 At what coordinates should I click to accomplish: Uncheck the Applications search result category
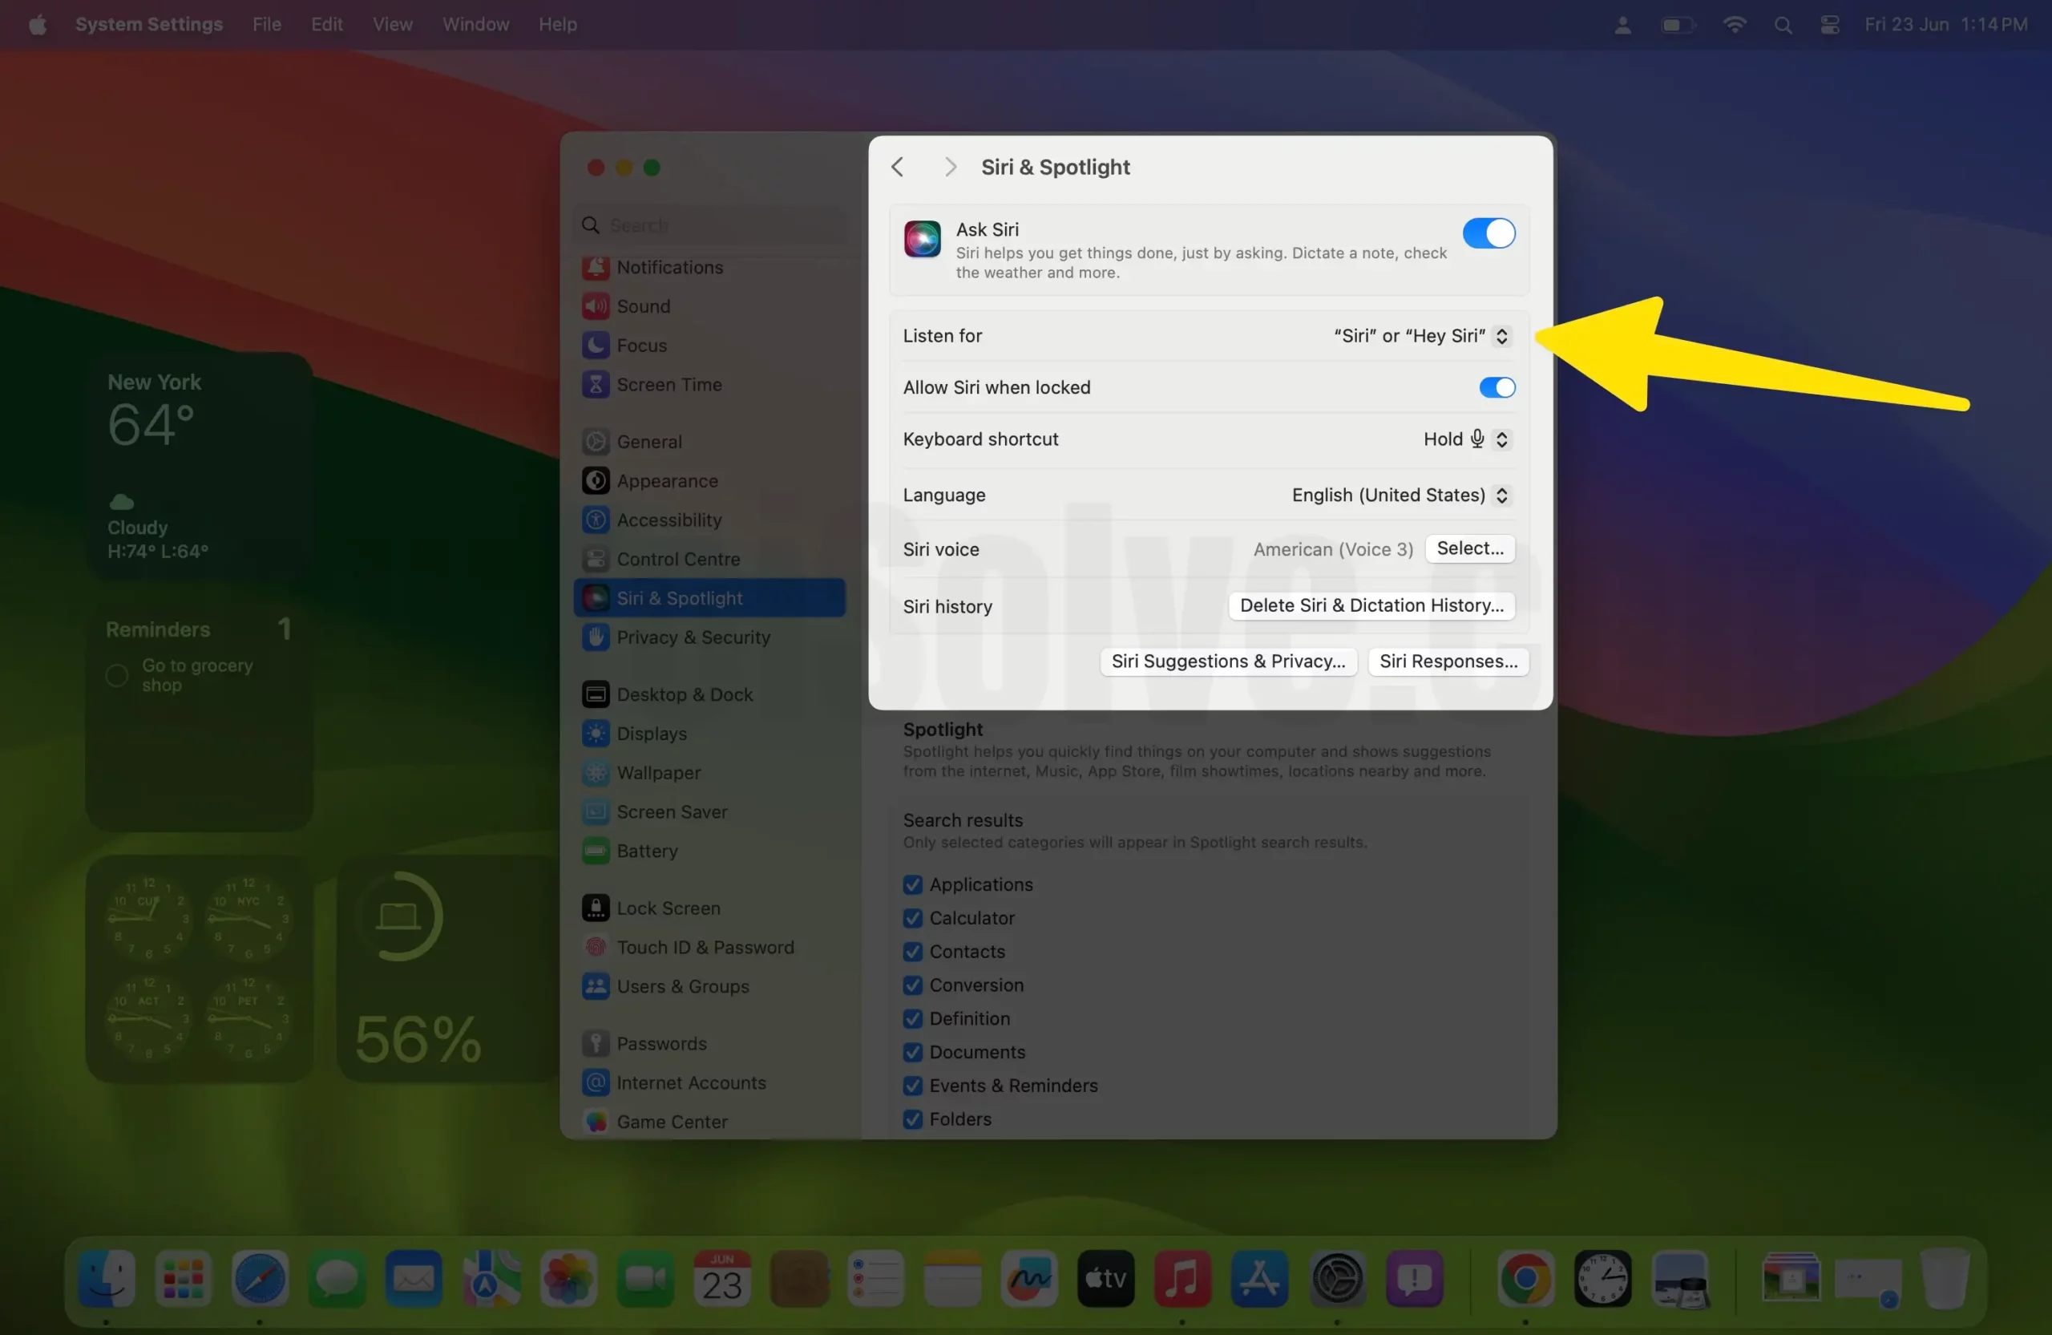912,884
